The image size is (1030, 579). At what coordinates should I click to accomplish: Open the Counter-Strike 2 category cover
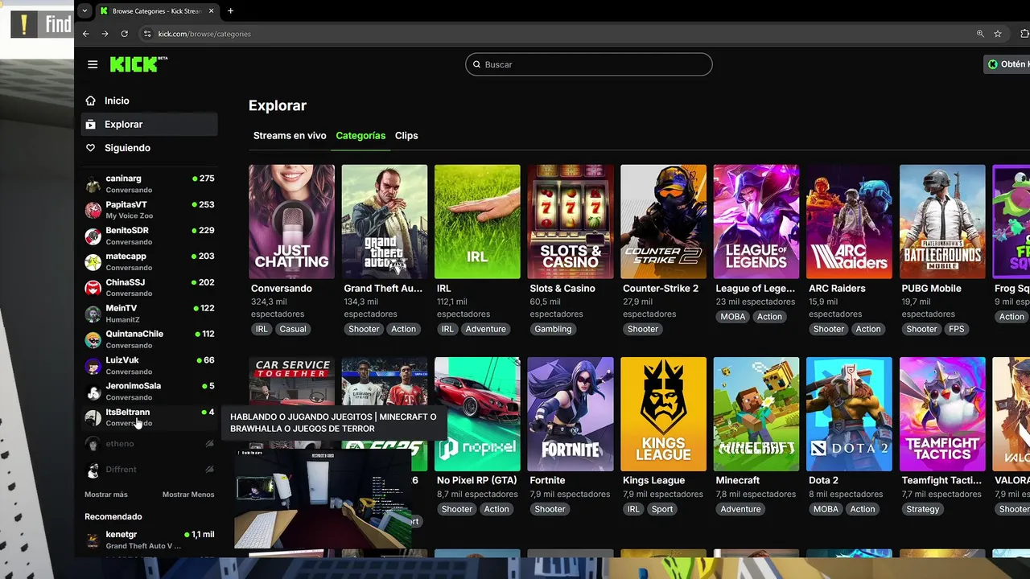pos(663,222)
